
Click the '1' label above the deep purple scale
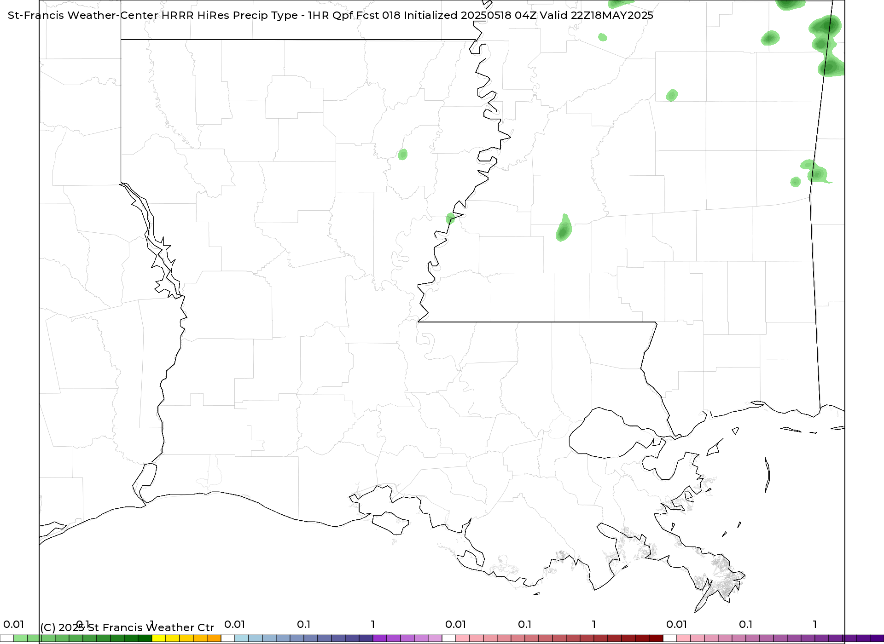click(x=814, y=624)
